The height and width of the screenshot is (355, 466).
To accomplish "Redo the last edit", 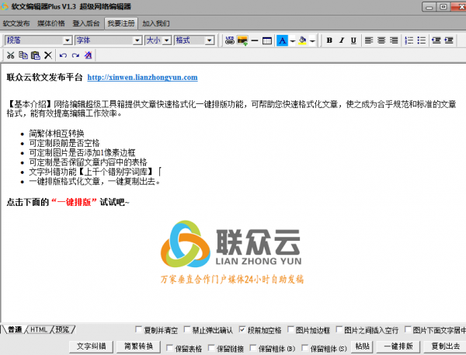I will click(x=75, y=55).
